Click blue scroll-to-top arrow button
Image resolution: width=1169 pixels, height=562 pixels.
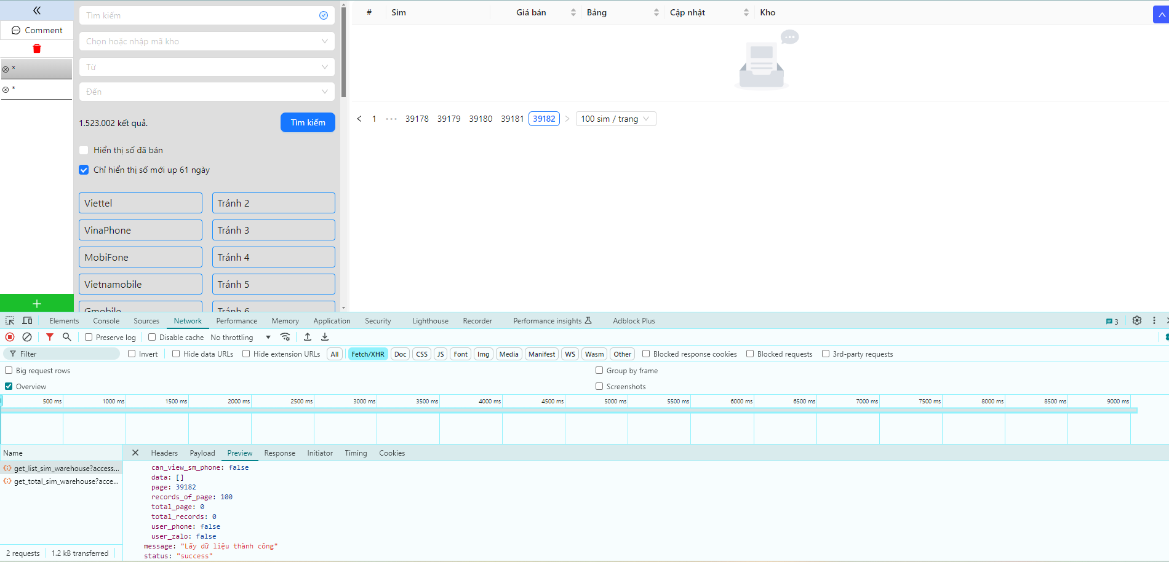[x=1161, y=14]
